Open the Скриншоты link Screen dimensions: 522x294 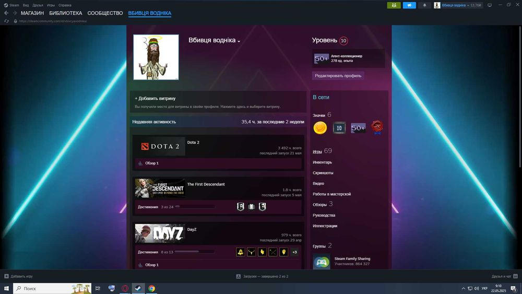click(x=323, y=173)
